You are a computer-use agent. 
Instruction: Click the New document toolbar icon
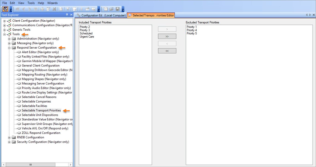click(106, 9)
